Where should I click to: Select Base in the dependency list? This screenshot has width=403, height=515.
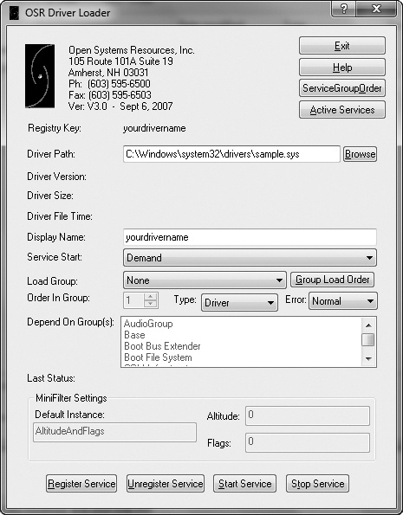[x=134, y=335]
